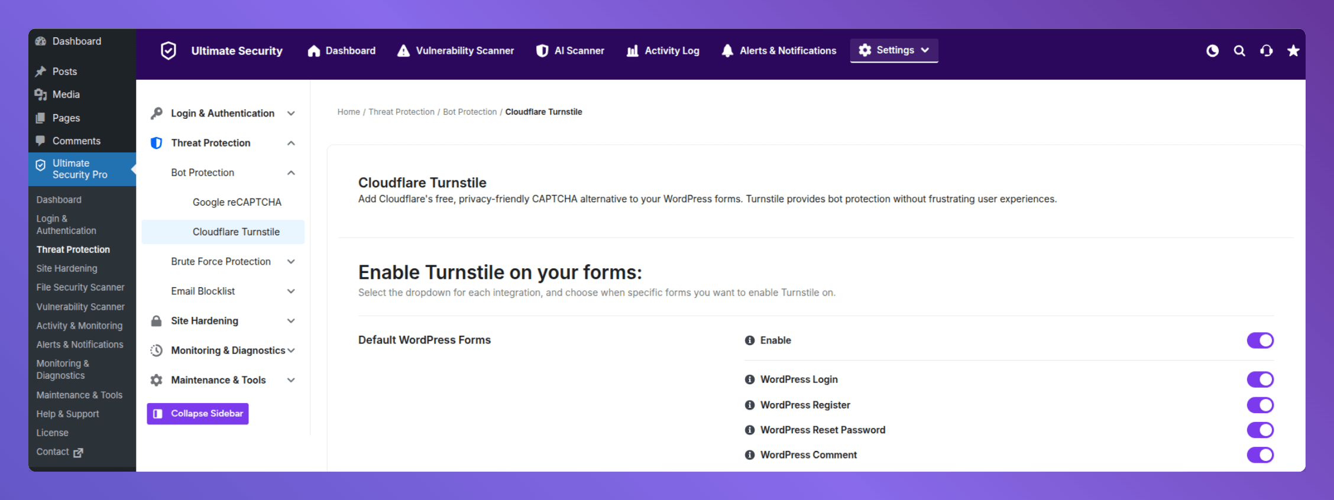1334x500 pixels.
Task: Click the bar chart icon for Activity Log
Action: [632, 51]
